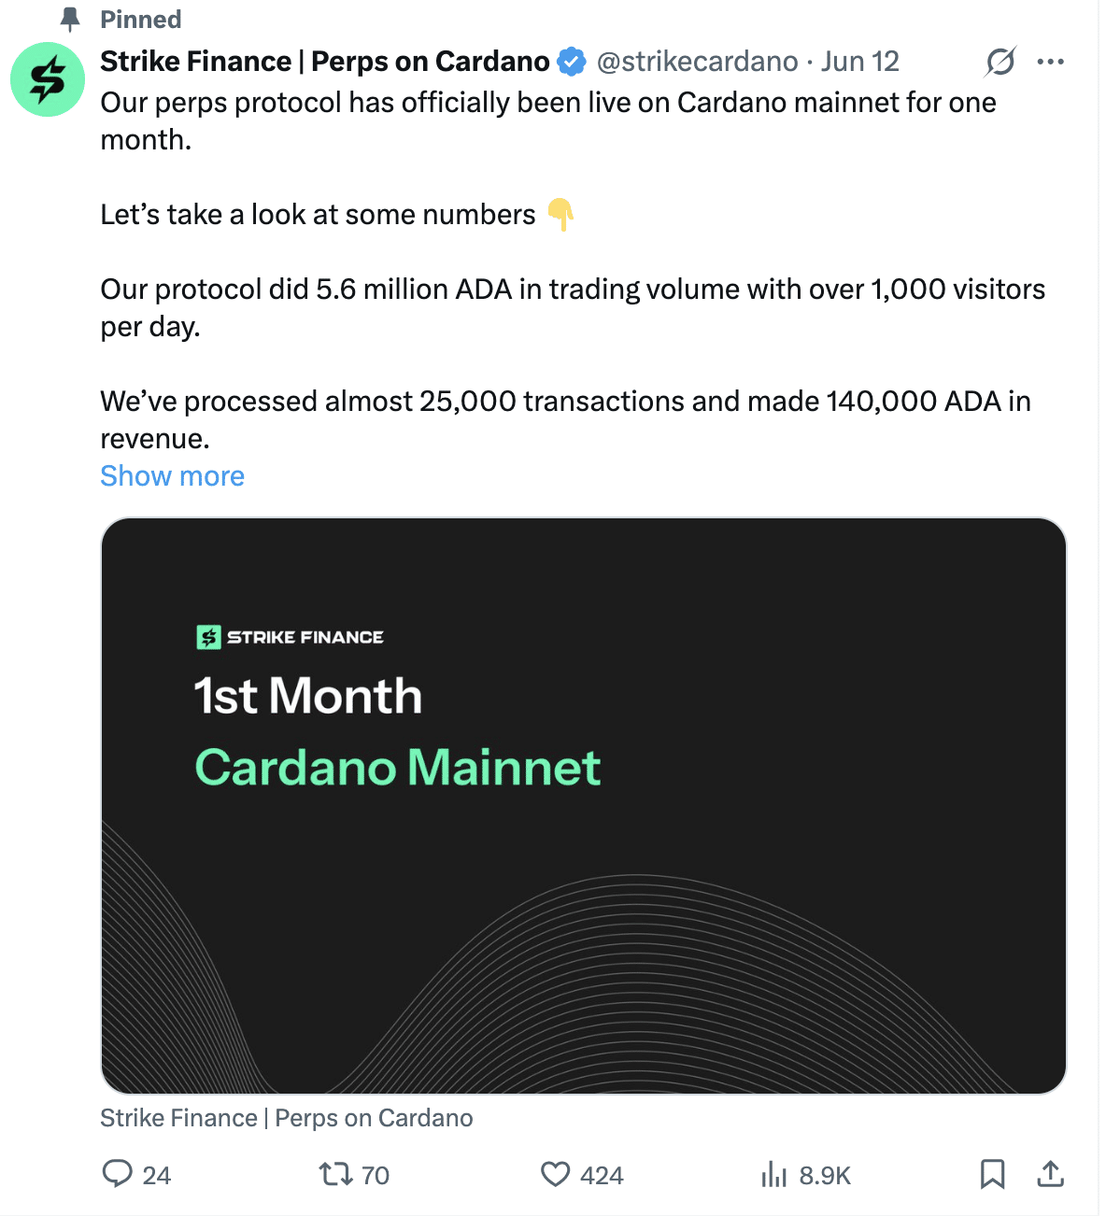Like the post with the heart icon
Viewport: 1106px width, 1216px height.
pos(555,1174)
